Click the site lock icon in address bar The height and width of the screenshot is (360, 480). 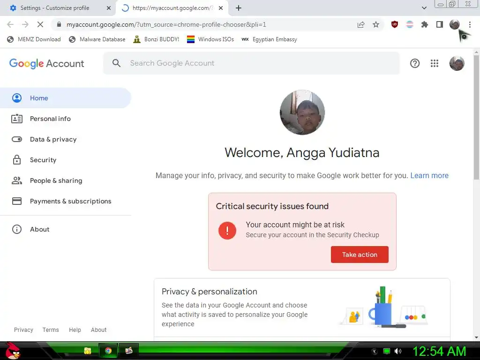(x=59, y=24)
